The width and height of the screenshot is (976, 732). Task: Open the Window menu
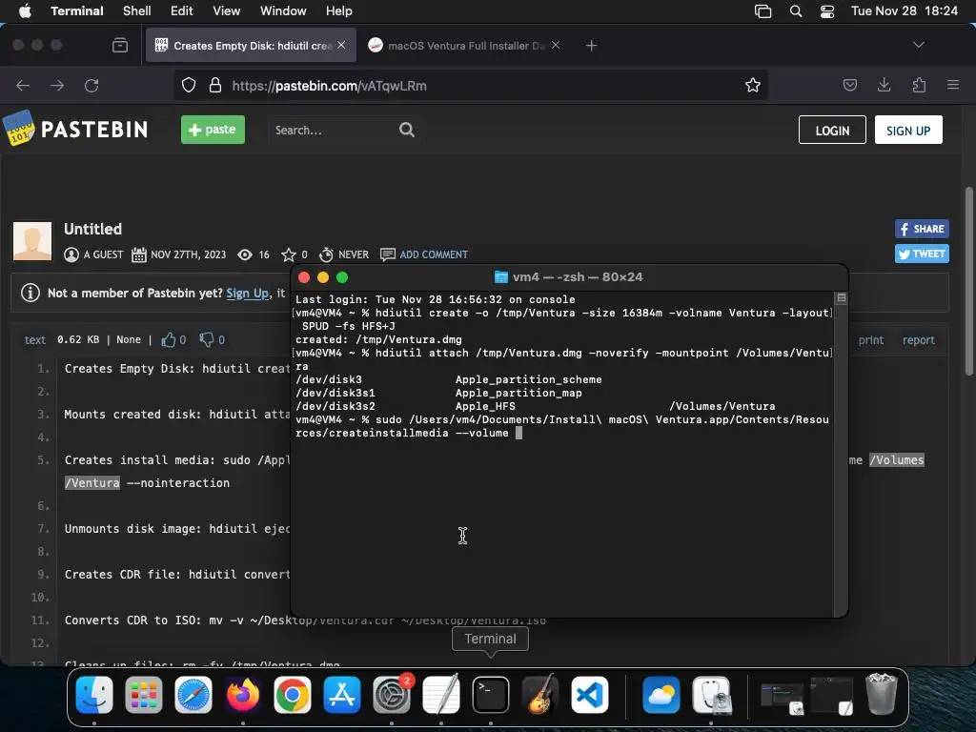point(283,11)
